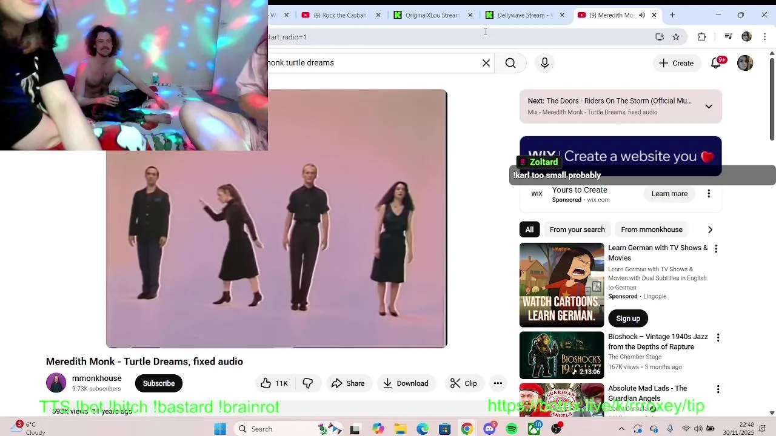Open Bioshock Vintage 1940s Jazz thumbnail

pos(561,355)
